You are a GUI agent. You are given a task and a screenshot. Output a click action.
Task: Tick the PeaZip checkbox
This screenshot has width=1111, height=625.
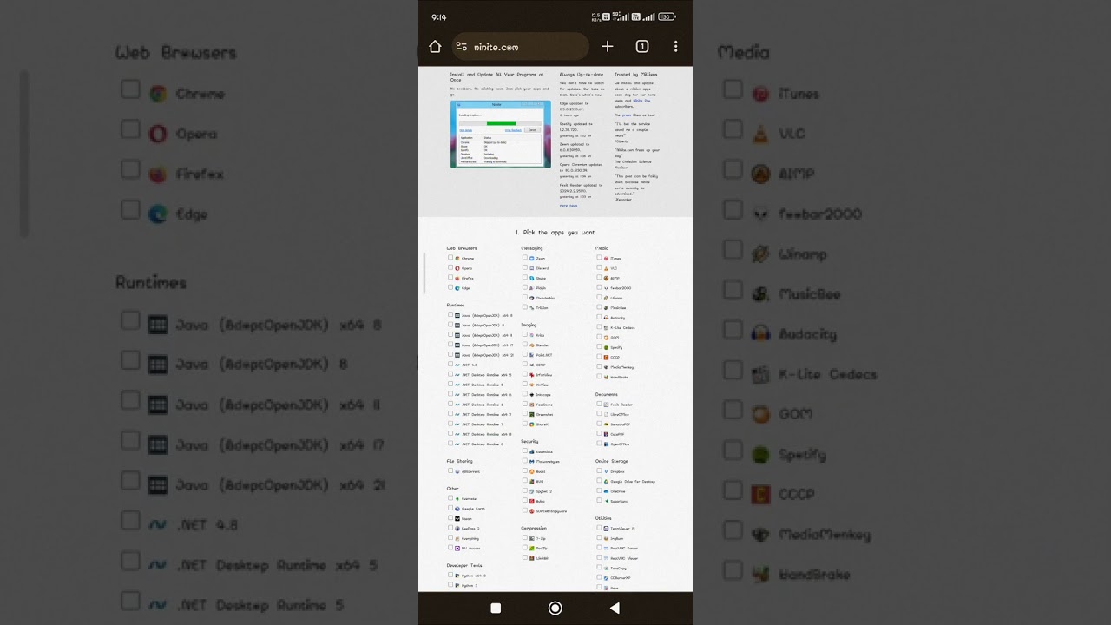click(525, 548)
